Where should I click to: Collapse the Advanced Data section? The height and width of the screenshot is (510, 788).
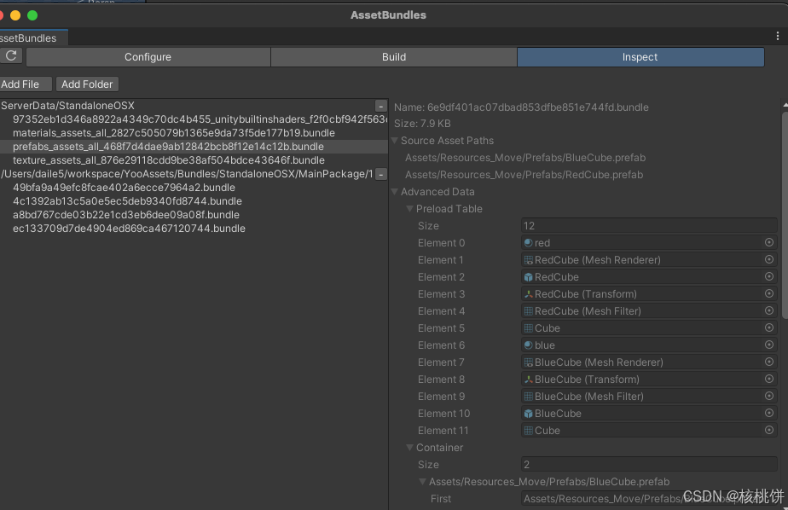pyautogui.click(x=394, y=191)
